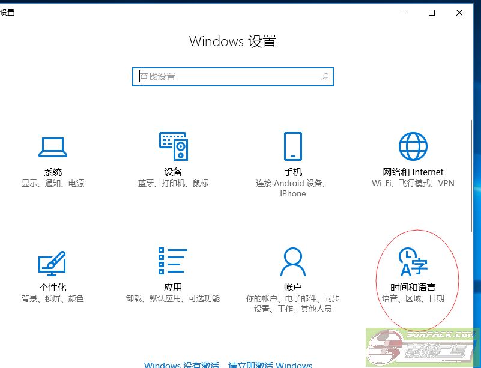This screenshot has width=481, height=368.
Task: Maximize the 设置 window
Action: pyautogui.click(x=431, y=13)
